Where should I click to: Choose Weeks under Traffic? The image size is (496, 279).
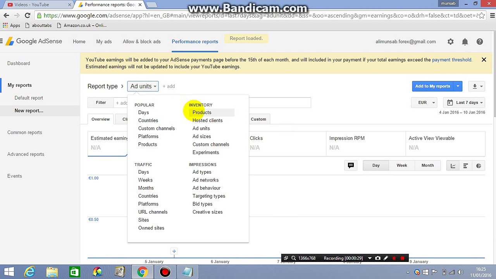[x=145, y=180]
